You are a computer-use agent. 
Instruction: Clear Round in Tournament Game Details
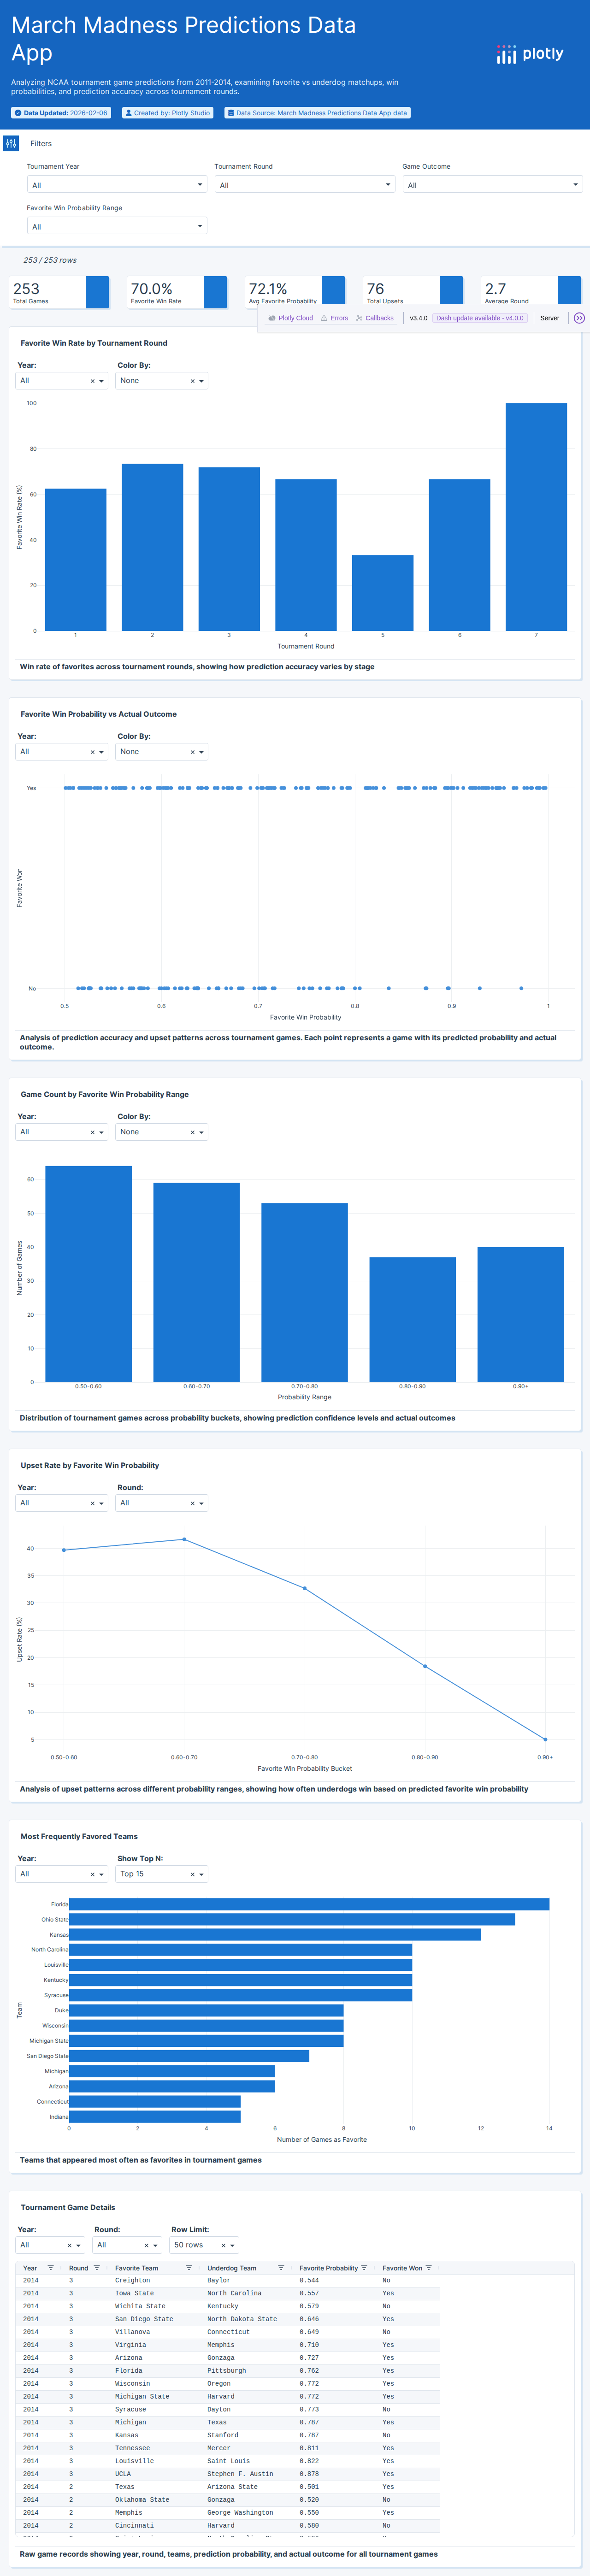[x=146, y=2246]
